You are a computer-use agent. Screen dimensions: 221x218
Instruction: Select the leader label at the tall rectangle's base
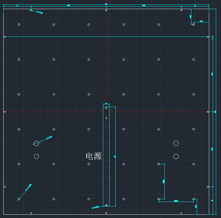[x=95, y=207]
